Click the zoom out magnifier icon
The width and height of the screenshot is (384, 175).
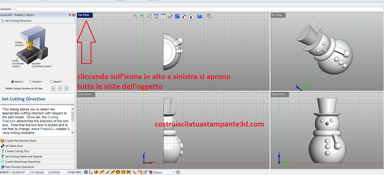click(x=135, y=16)
